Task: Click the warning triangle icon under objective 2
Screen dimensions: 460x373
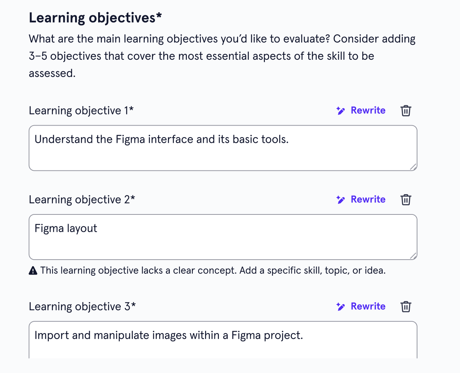Action: tap(33, 271)
